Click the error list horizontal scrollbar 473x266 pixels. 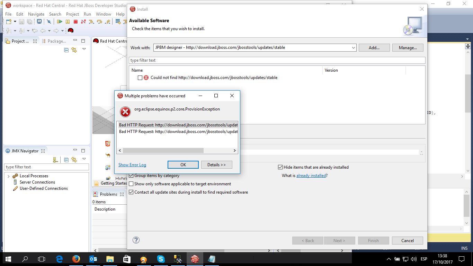point(163,151)
